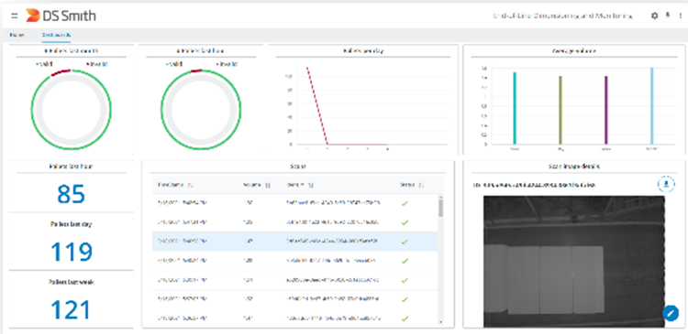Screen dimensions: 688x334
Task: Click the pallets last week value 121
Action: [71, 309]
